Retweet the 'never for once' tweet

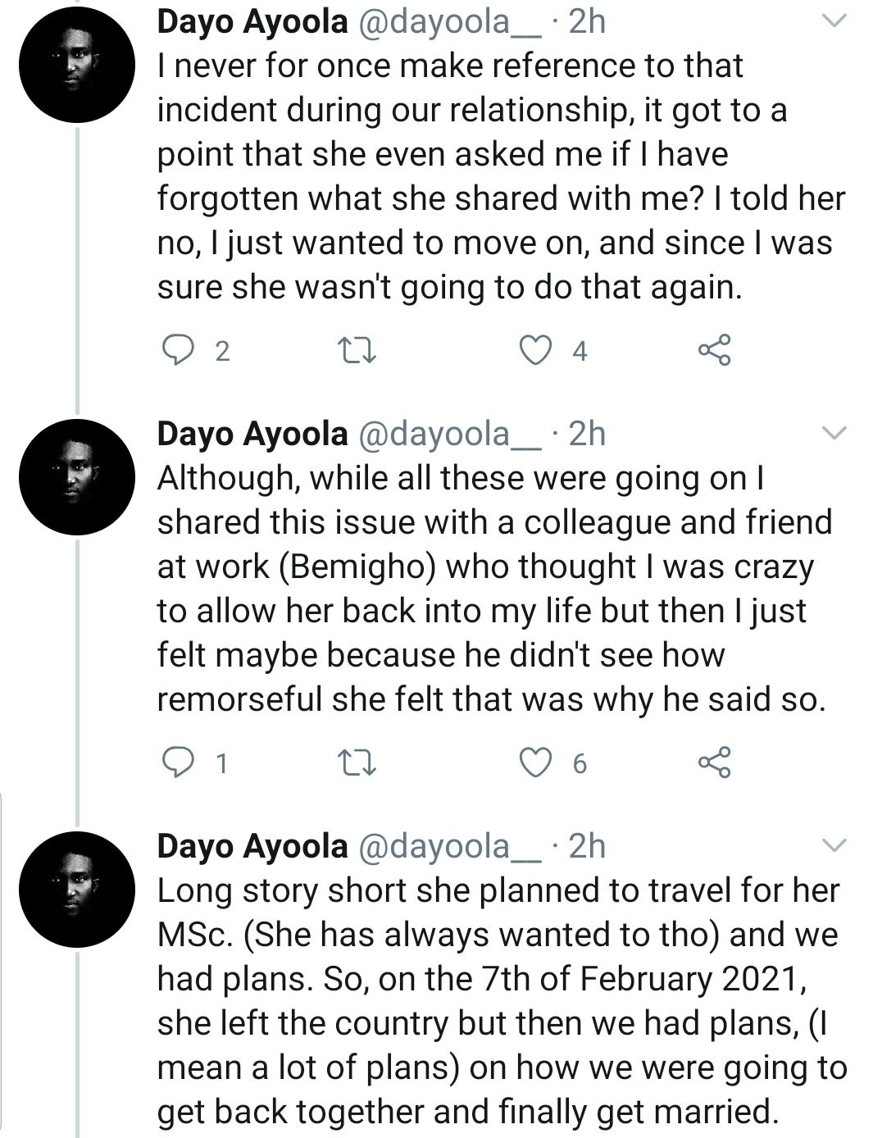tap(357, 351)
